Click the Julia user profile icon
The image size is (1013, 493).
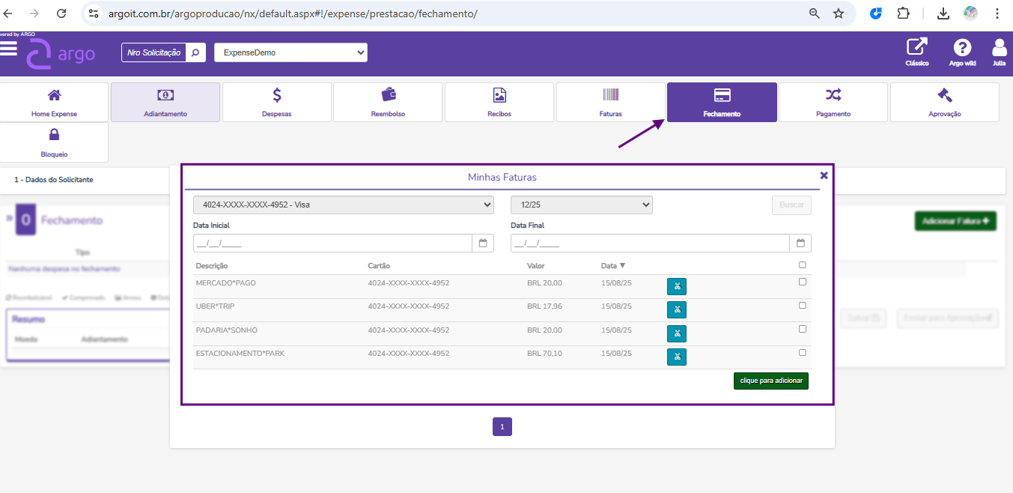click(999, 47)
